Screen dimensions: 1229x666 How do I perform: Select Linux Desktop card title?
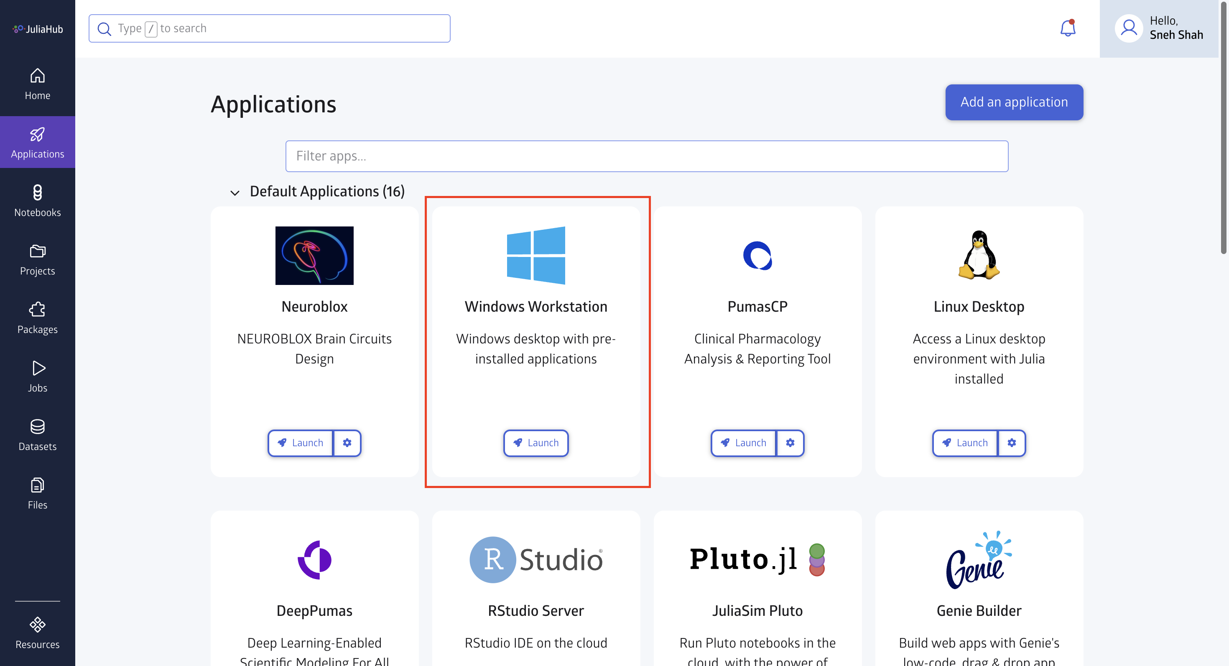pos(979,307)
